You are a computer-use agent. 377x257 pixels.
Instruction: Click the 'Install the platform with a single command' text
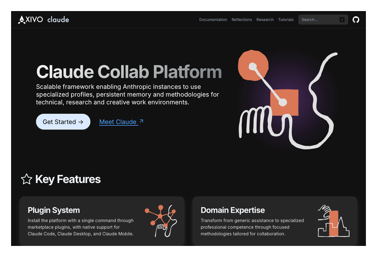coord(81,227)
